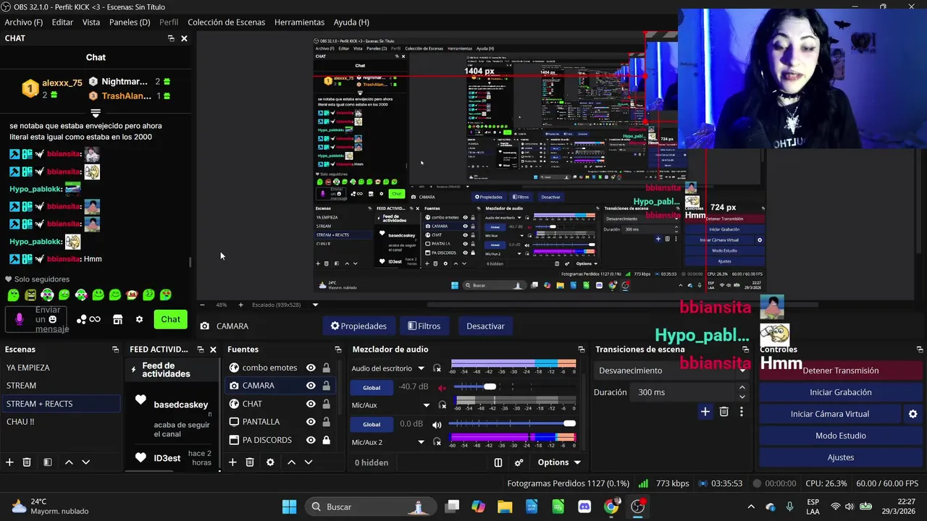Toggle the lock on CHAT source
Image resolution: width=927 pixels, height=521 pixels.
click(326, 404)
